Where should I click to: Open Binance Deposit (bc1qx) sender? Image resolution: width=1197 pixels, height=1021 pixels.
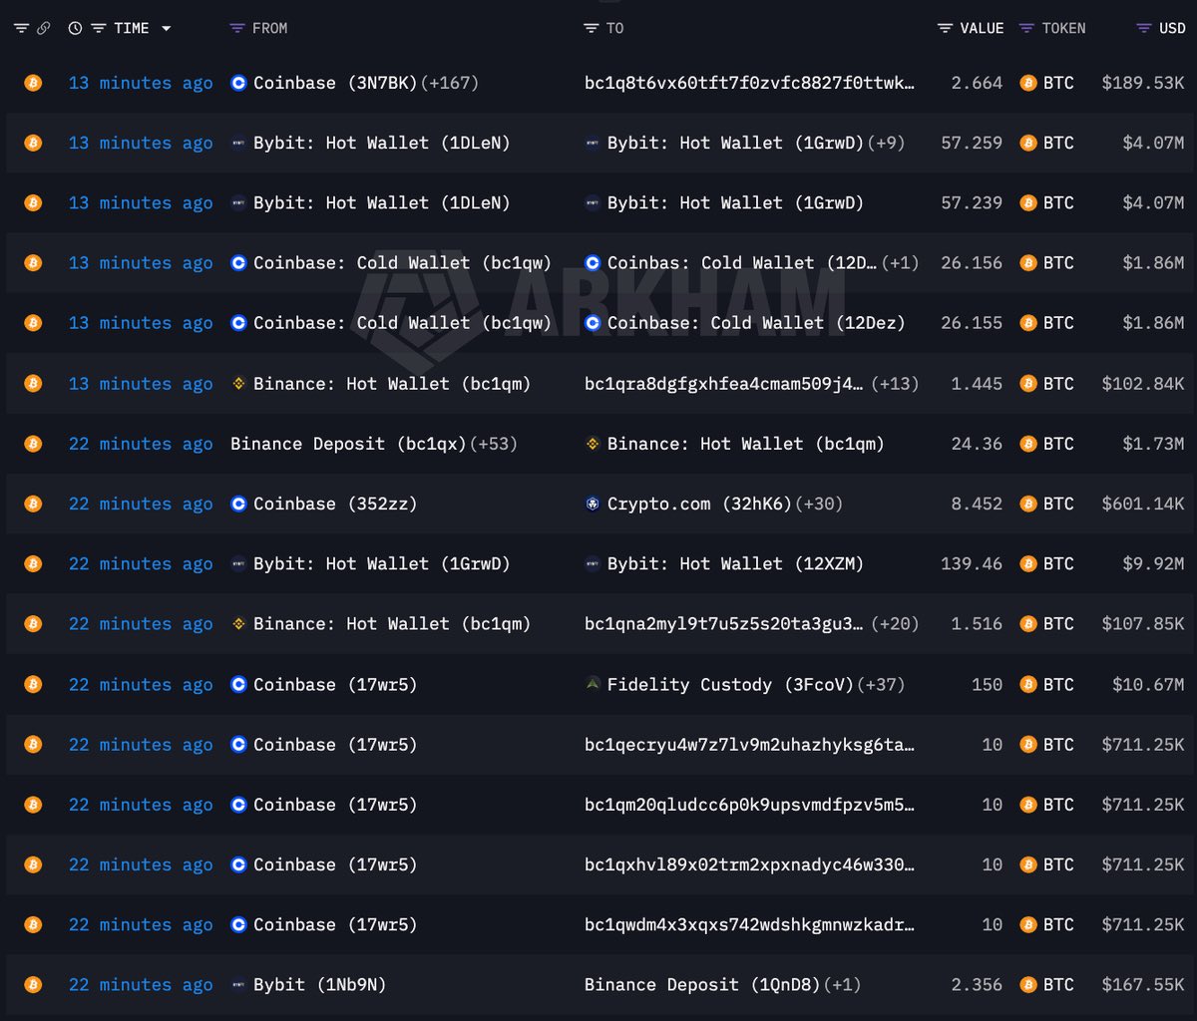pyautogui.click(x=348, y=444)
